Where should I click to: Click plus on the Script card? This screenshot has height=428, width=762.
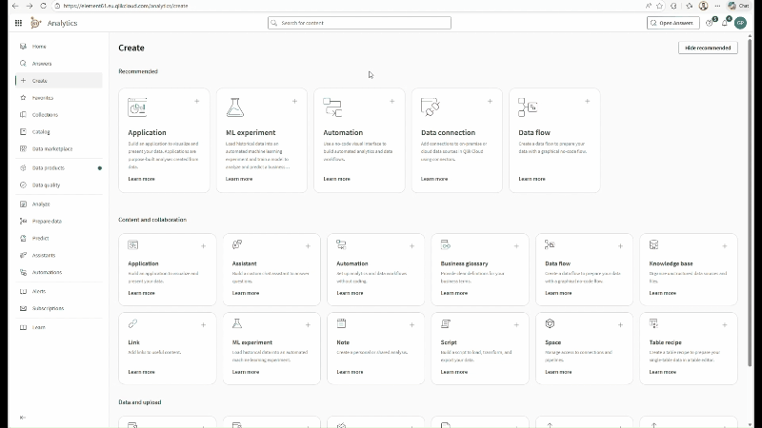(x=516, y=324)
